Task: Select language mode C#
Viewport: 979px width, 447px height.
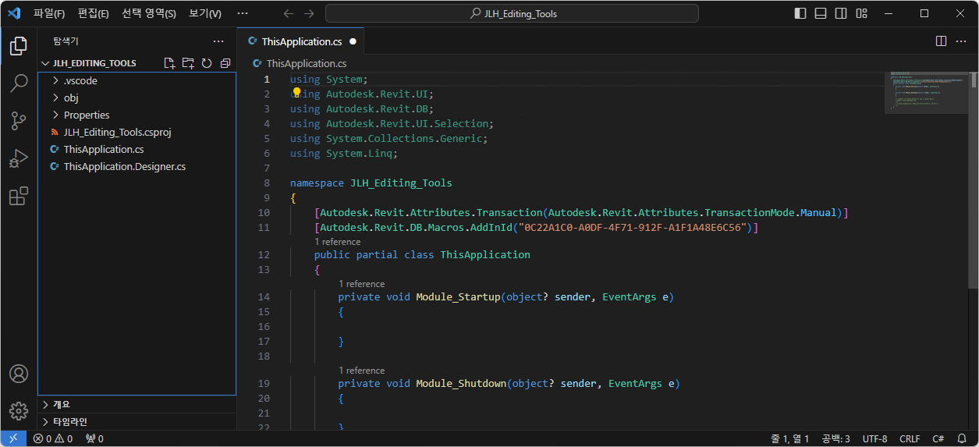Action: point(938,438)
